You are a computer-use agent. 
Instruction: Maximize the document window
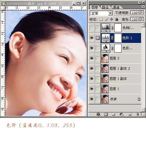[x=78, y=4]
